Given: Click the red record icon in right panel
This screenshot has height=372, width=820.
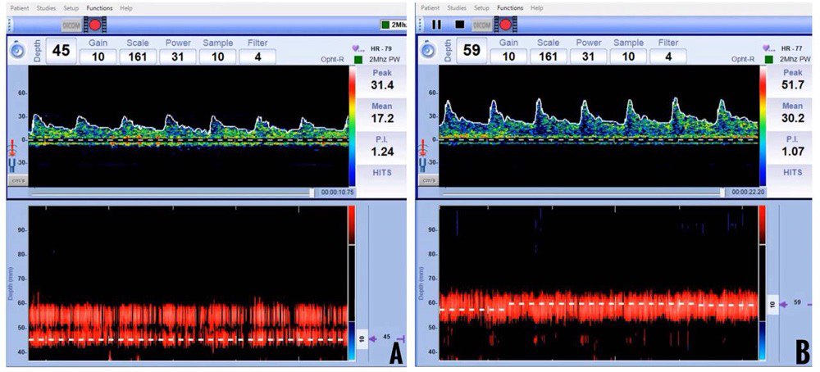Looking at the screenshot, I should pos(507,25).
